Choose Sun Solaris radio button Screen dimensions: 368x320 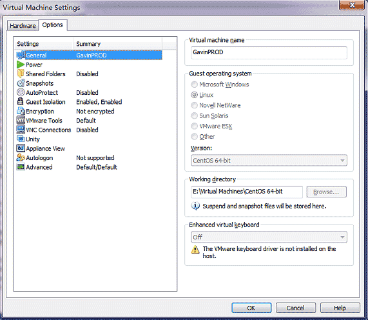(195, 115)
